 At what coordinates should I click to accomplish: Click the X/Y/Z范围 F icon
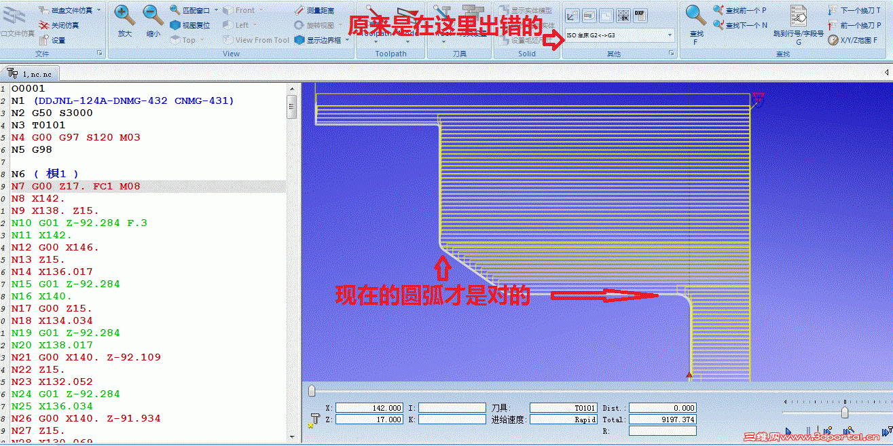tap(858, 40)
